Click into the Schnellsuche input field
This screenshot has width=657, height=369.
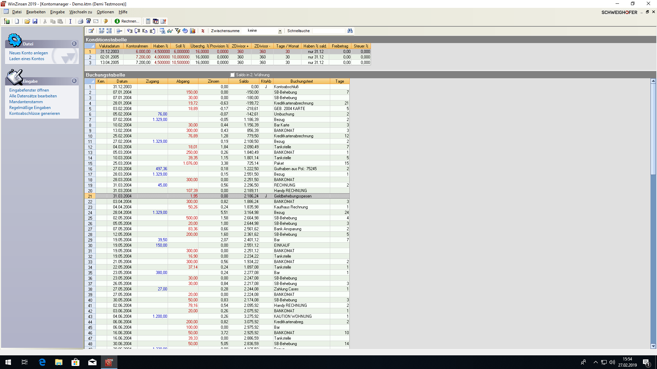[x=328, y=31]
